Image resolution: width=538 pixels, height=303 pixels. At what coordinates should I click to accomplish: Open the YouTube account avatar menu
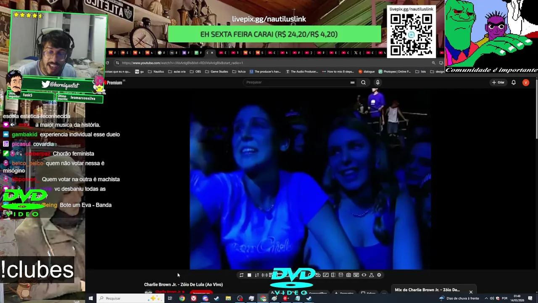pyautogui.click(x=526, y=82)
